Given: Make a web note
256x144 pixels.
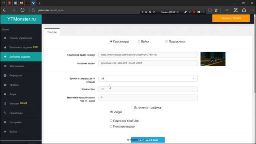Looking at the screenshot, I should [236, 10].
